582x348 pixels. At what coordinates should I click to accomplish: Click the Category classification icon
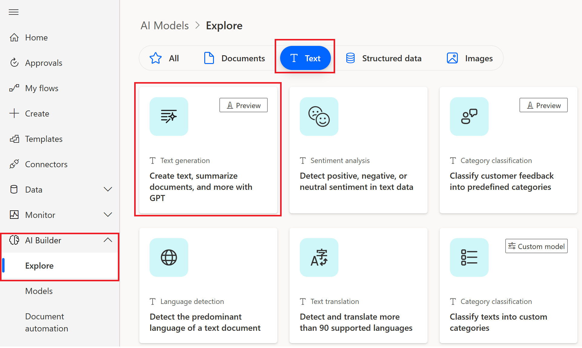tap(470, 116)
